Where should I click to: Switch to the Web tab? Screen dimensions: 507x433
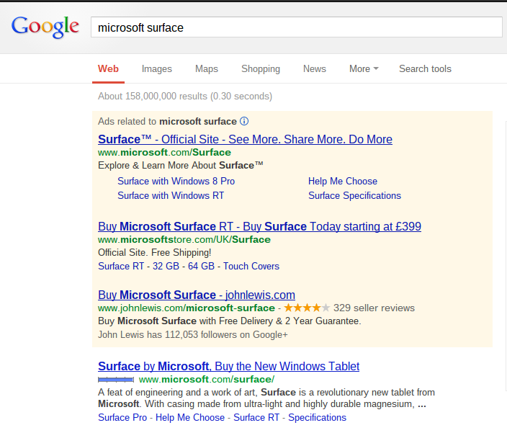click(108, 69)
